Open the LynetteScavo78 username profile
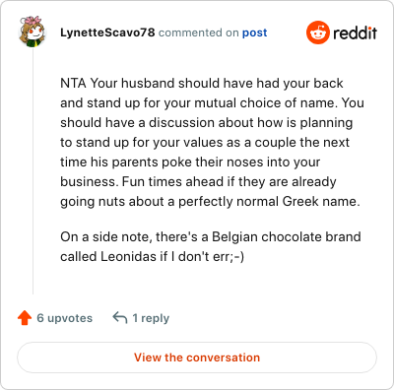Viewport: 394px width, 390px height. point(107,32)
